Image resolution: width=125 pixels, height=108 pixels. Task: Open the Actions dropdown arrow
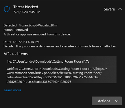(x=116, y=101)
